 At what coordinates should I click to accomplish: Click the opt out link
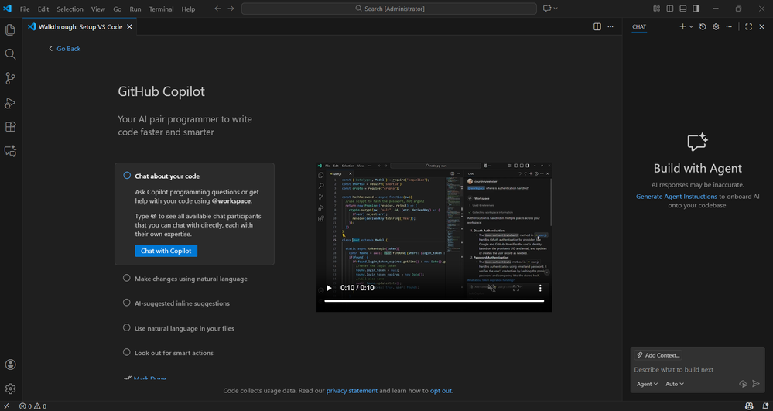441,391
